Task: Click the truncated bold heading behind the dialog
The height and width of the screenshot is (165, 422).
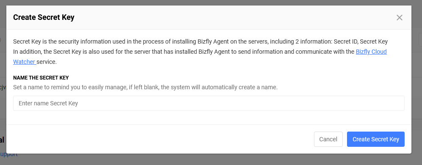Action: point(2,140)
